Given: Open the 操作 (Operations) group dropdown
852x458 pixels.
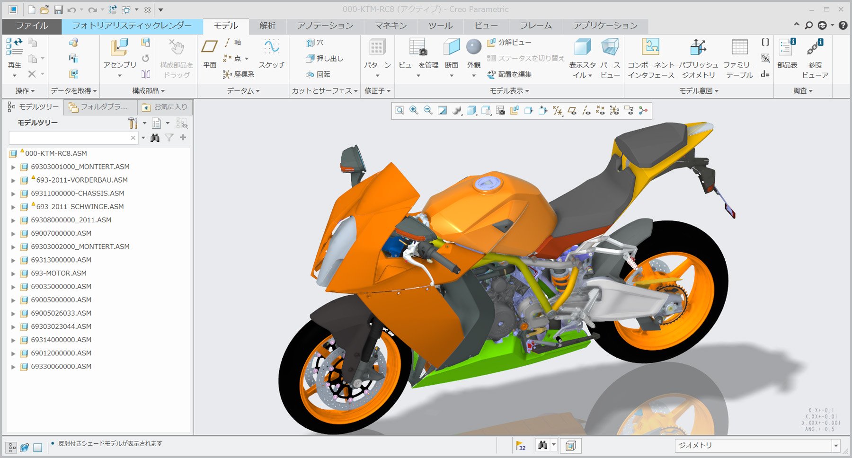Looking at the screenshot, I should tap(25, 91).
